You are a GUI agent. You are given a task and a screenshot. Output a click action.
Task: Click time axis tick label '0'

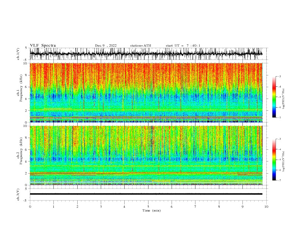coord(30,207)
